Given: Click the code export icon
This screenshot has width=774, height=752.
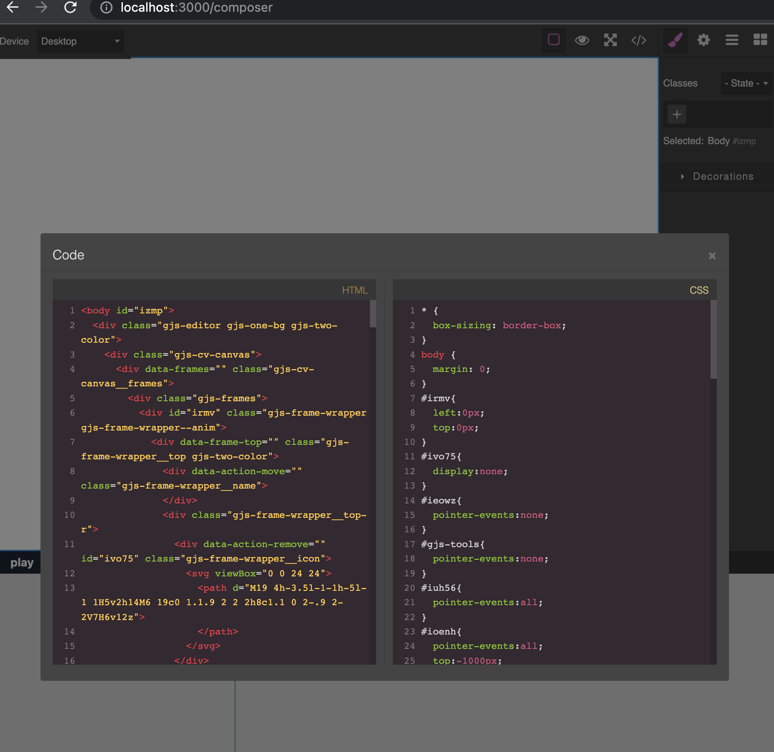Looking at the screenshot, I should tap(639, 40).
